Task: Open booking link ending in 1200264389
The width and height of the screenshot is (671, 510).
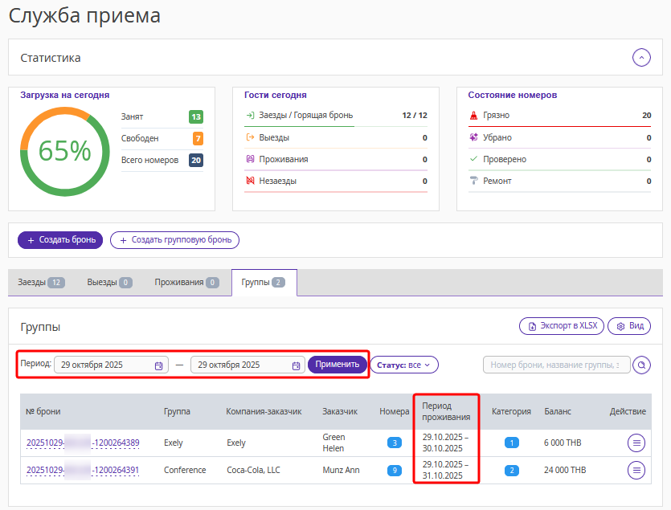Action: pyautogui.click(x=83, y=443)
